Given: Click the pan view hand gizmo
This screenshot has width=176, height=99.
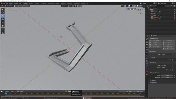Looking at the screenshot, I should point(133,9).
